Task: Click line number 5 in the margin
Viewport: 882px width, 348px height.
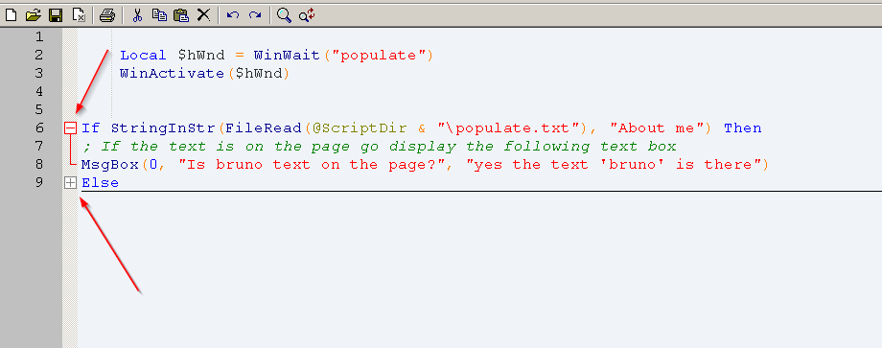Action: click(38, 109)
